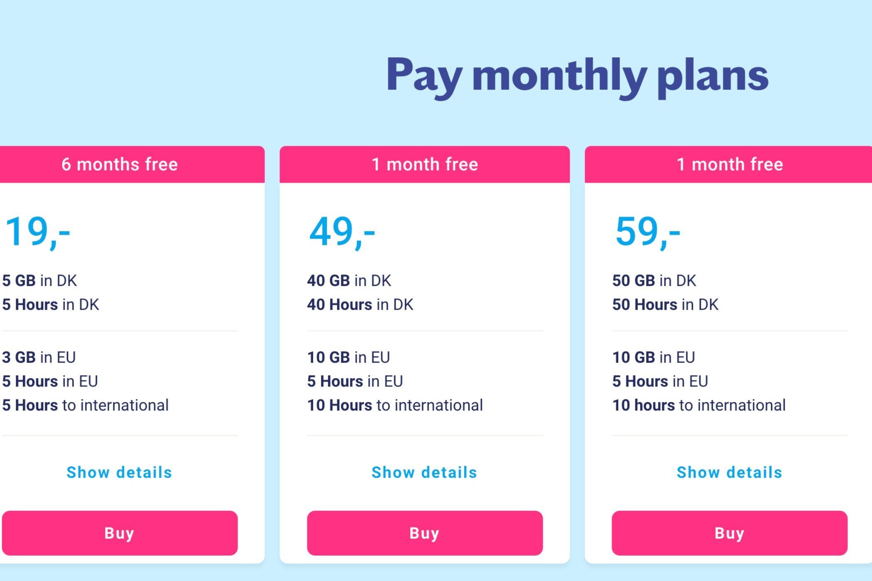Image resolution: width=872 pixels, height=581 pixels.
Task: Click the 49,- plan's 1 month free banner
Action: 425,164
